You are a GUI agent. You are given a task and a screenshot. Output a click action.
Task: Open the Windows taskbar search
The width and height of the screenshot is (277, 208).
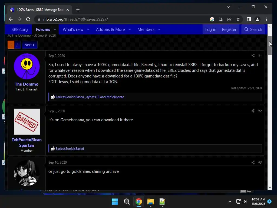(127, 201)
